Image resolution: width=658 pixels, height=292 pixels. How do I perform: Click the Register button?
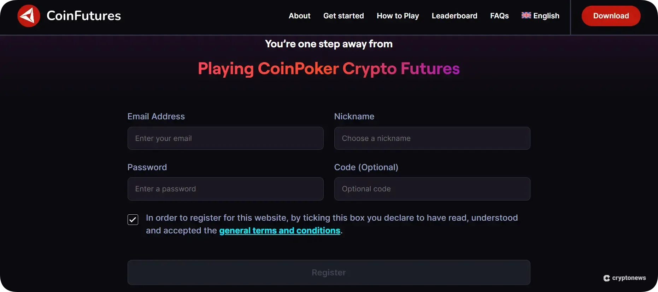(329, 272)
